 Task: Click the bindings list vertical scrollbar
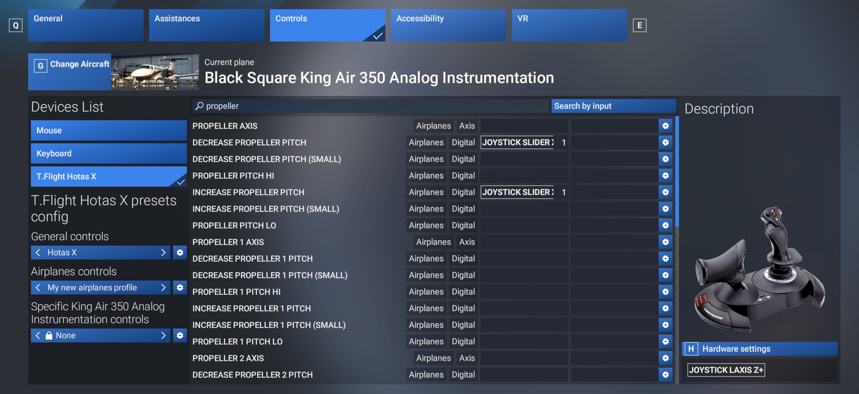coord(677,171)
